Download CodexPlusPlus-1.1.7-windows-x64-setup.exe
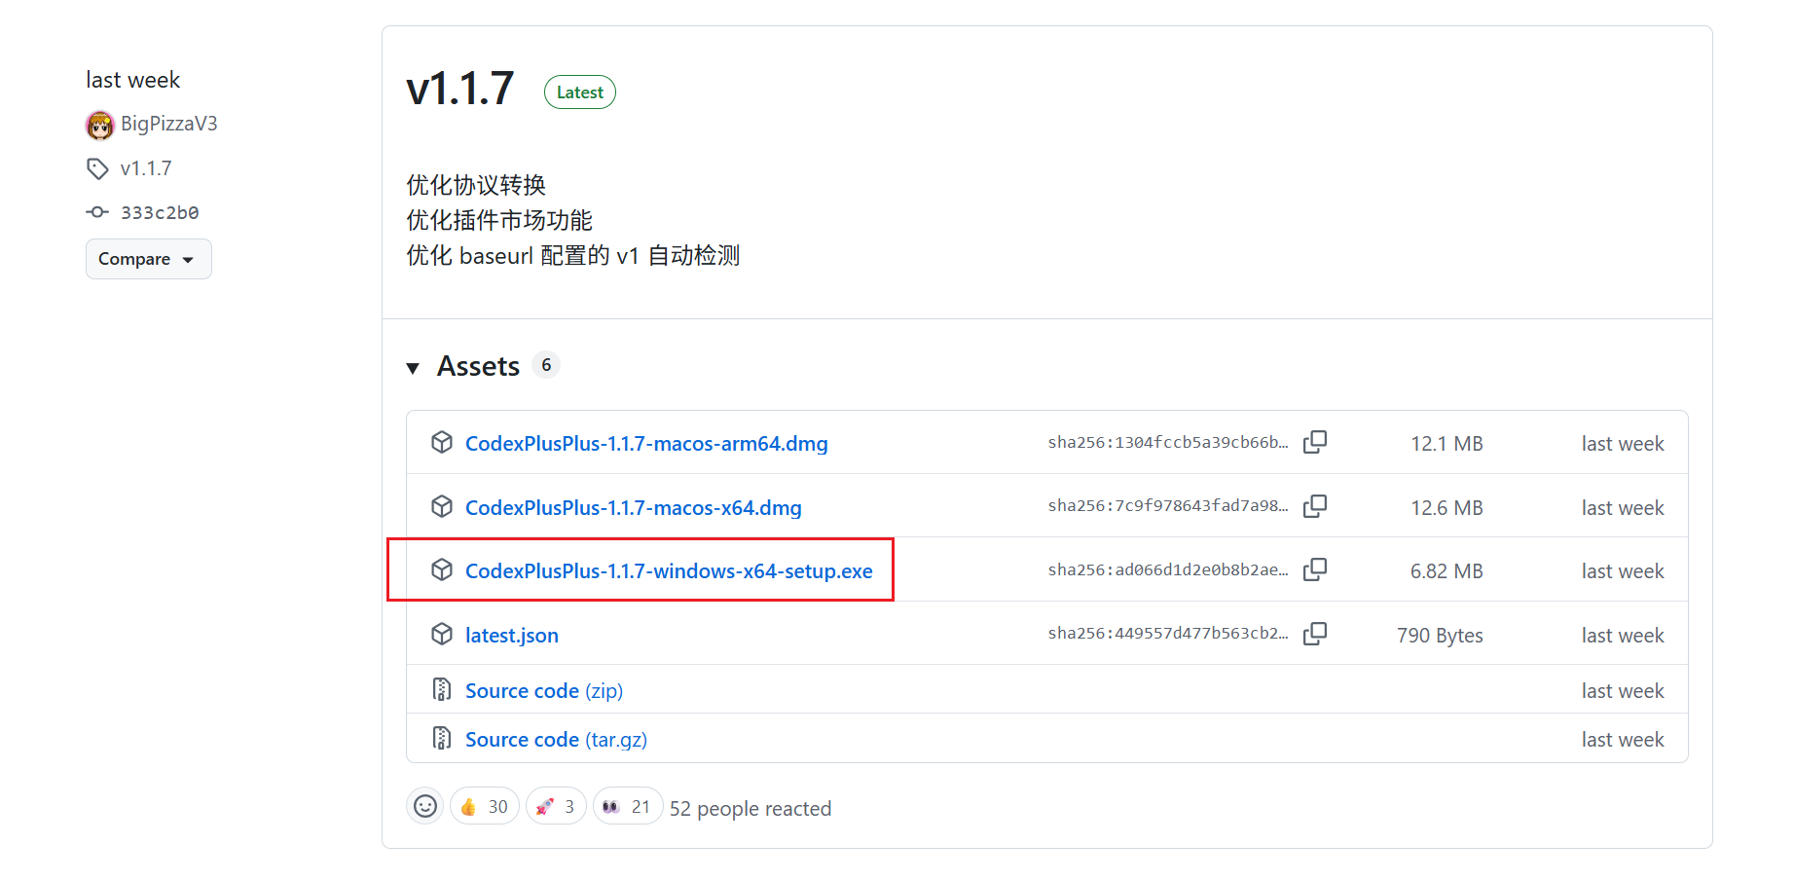This screenshot has width=1794, height=880. [669, 571]
